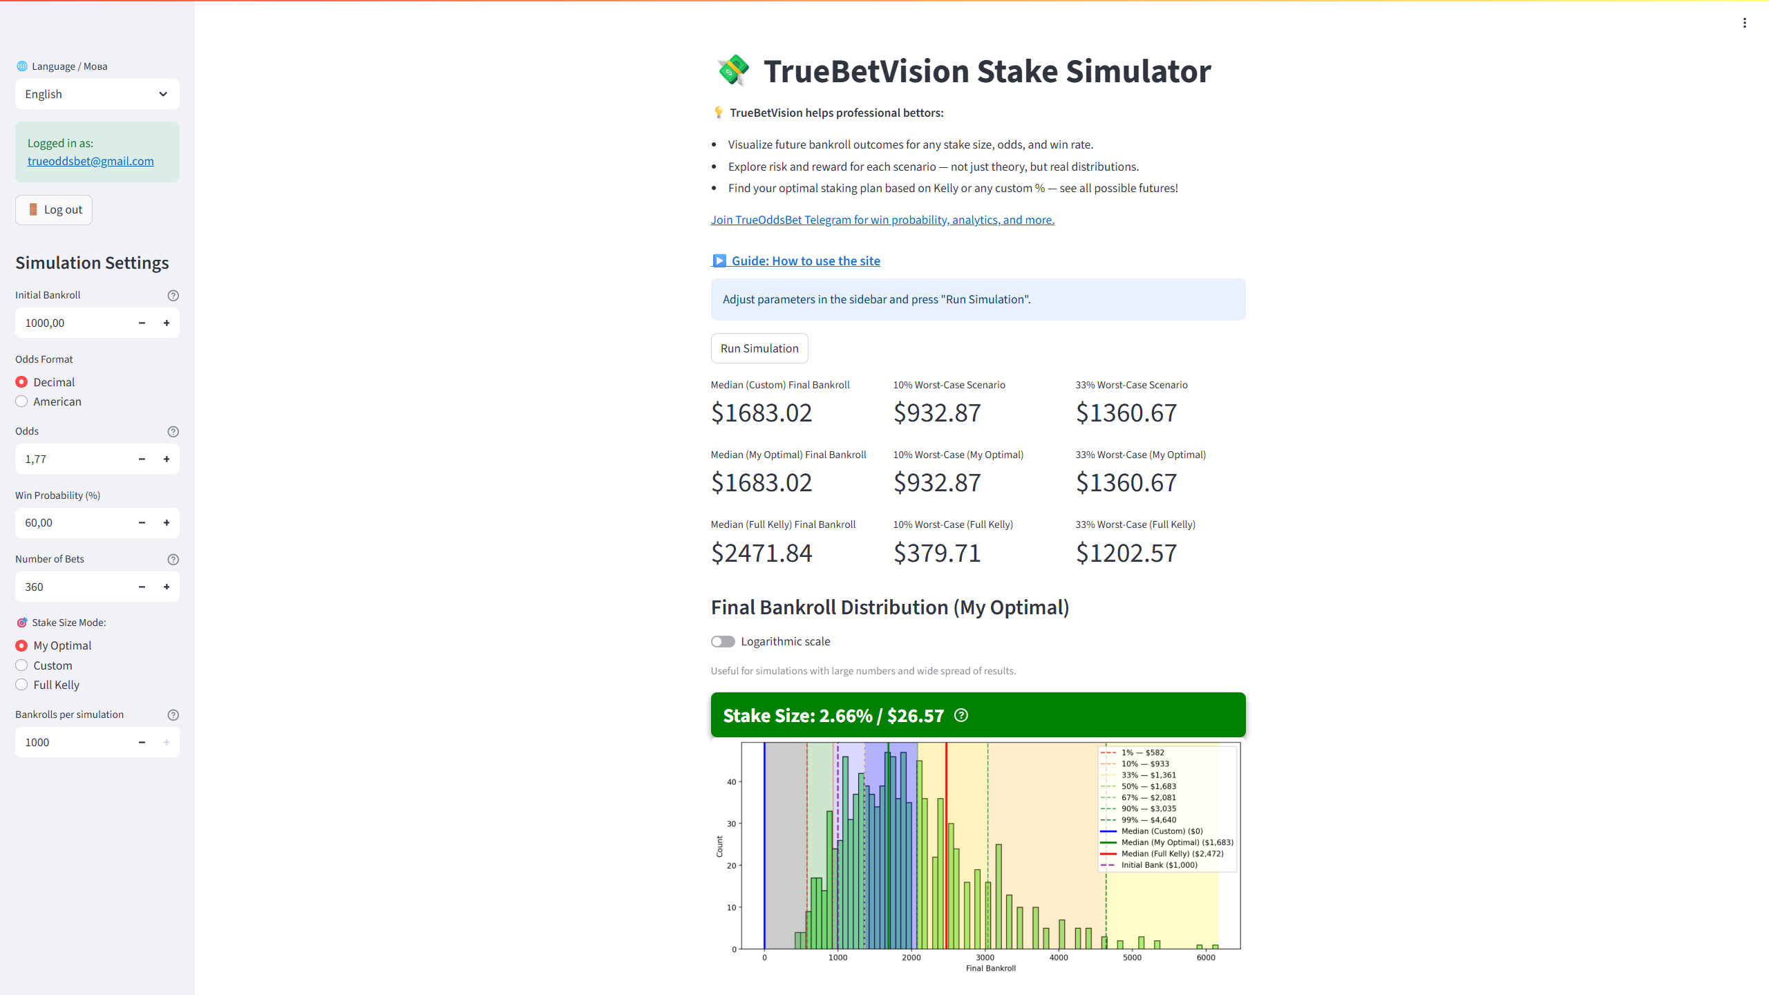This screenshot has height=995, width=1769.
Task: Click help icon next to Initial Bankroll
Action: coord(173,296)
